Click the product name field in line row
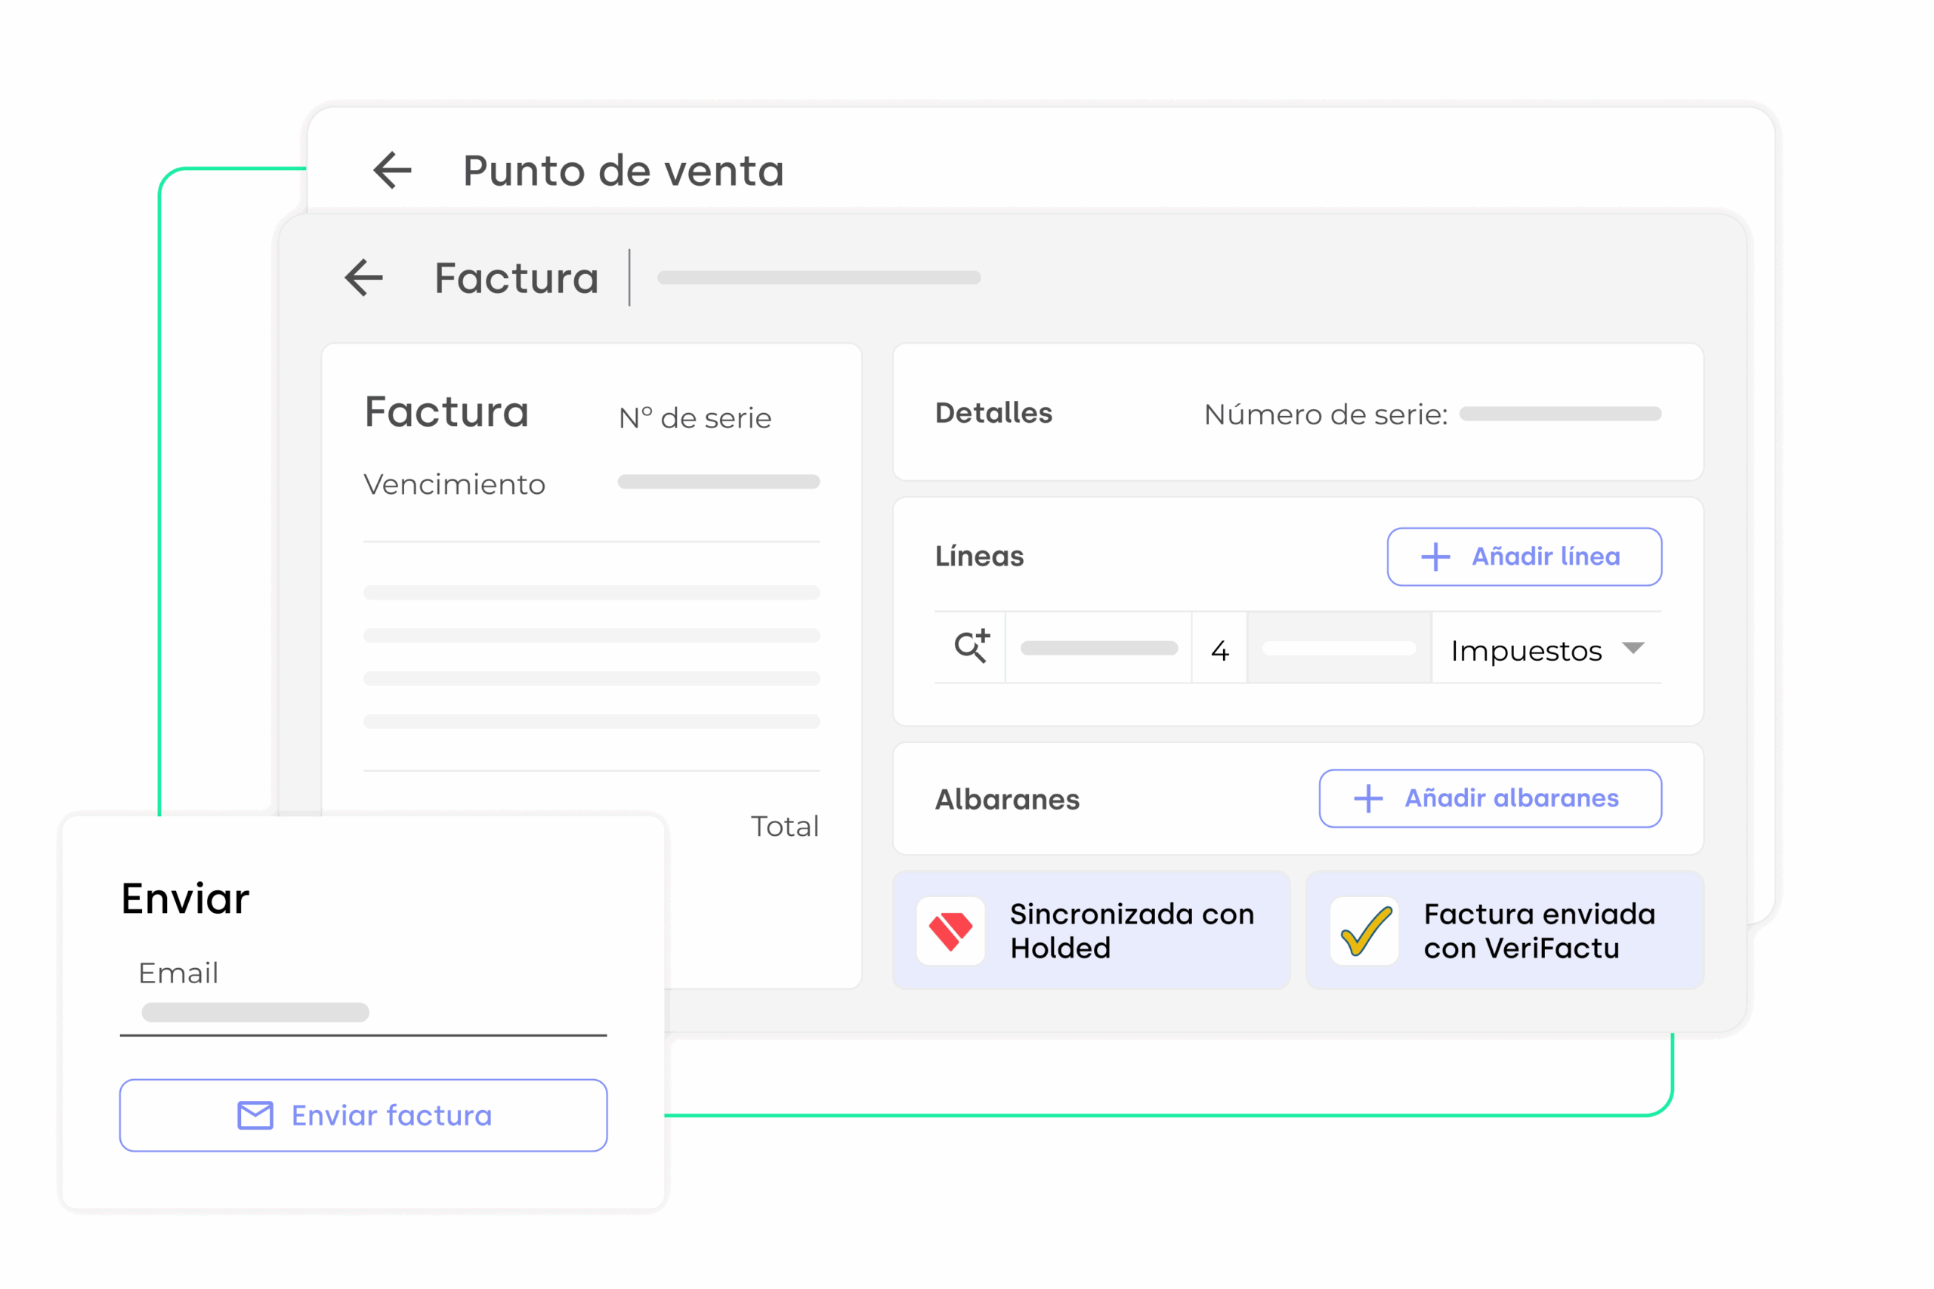1934x1289 pixels. pos(1098,649)
